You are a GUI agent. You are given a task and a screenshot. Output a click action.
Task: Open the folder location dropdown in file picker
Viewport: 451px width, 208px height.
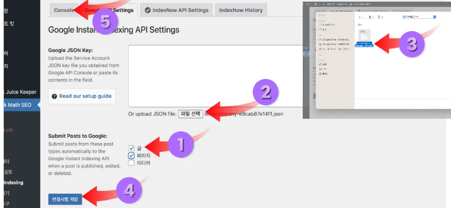tap(419, 17)
